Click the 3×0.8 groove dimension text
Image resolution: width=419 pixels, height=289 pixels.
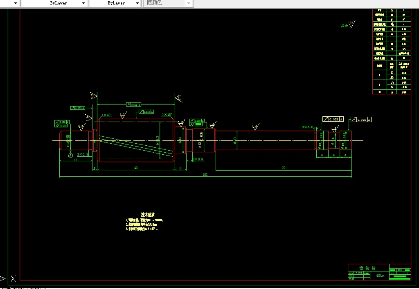tap(198, 159)
